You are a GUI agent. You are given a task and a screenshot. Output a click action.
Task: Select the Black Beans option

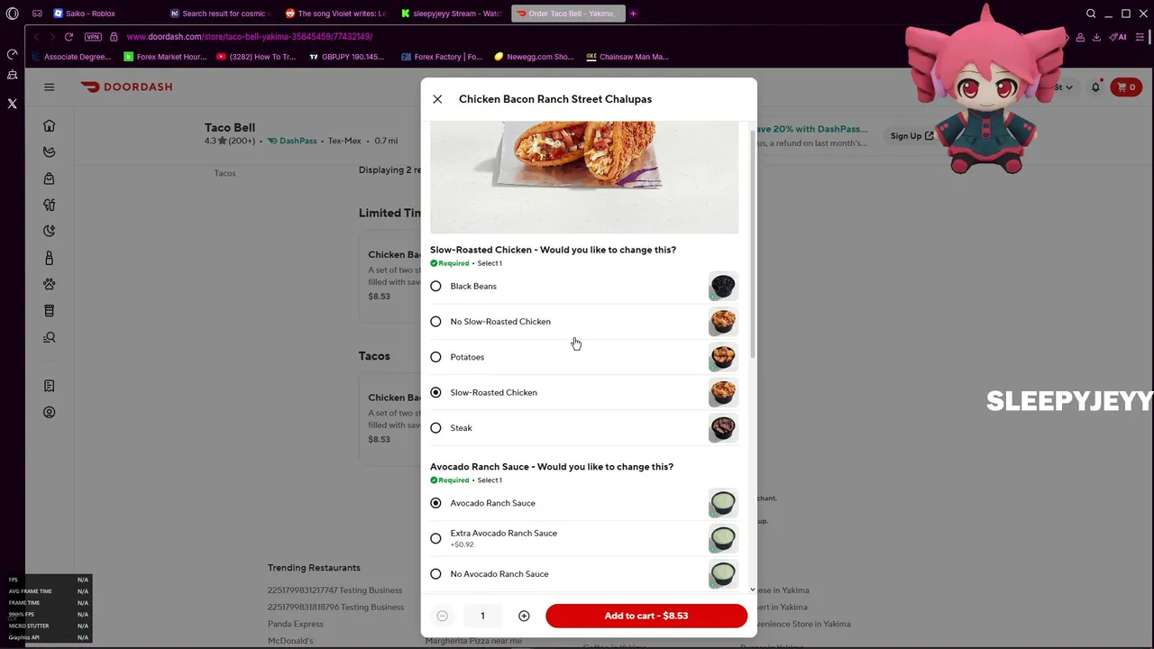click(584, 286)
